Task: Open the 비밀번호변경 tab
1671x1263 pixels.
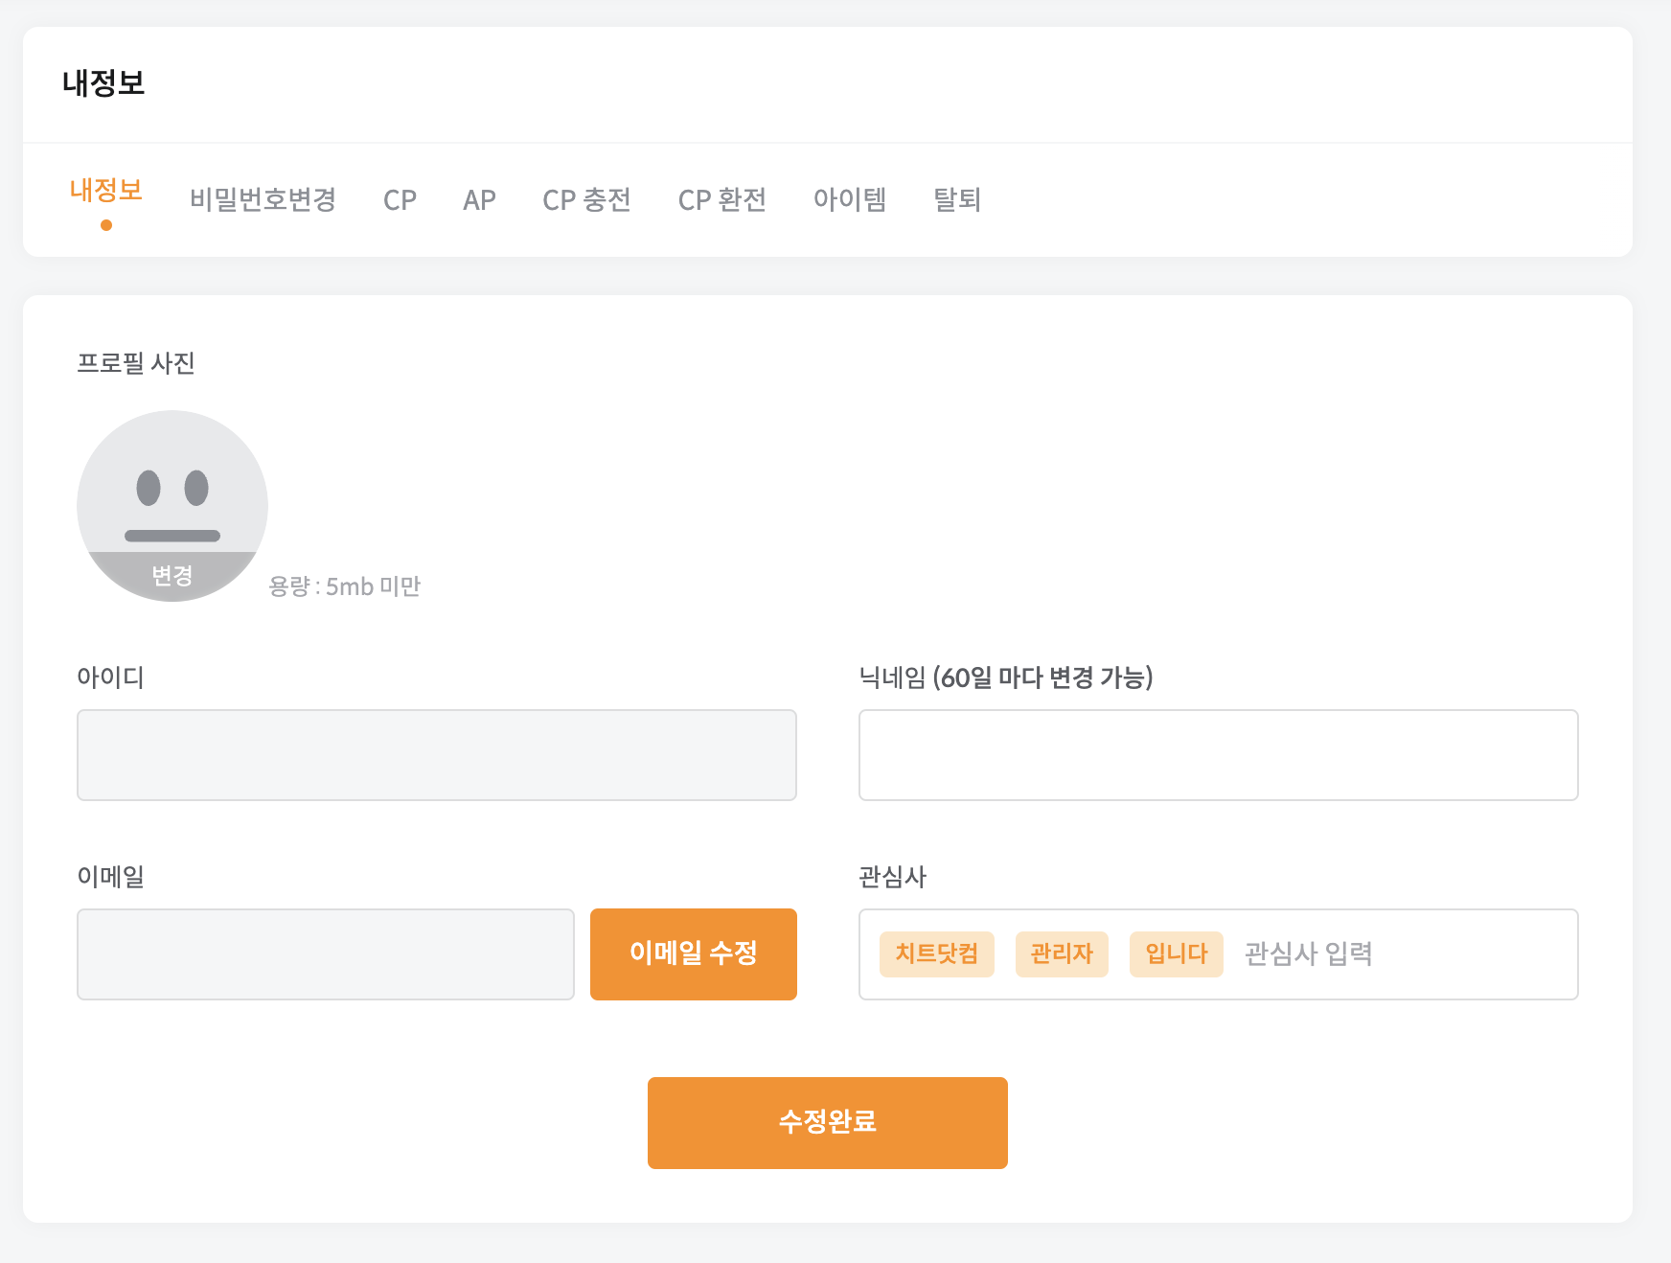Action: [x=263, y=199]
